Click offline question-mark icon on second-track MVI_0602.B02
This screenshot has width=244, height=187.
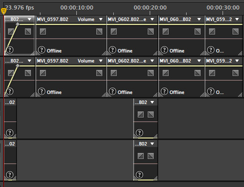(x=112, y=91)
